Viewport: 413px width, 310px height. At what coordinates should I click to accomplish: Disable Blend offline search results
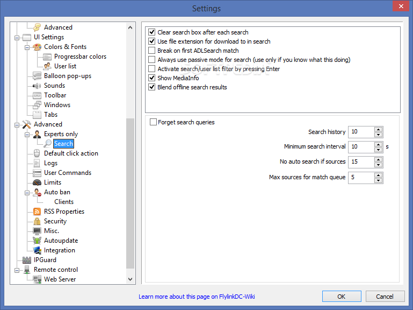pos(151,87)
